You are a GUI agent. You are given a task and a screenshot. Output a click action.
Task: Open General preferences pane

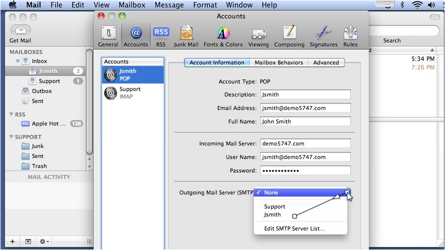pyautogui.click(x=108, y=36)
